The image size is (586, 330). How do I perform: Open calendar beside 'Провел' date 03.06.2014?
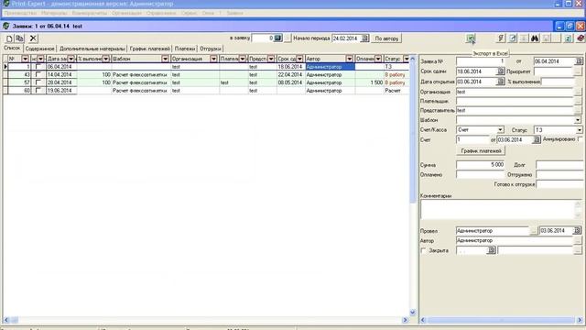(578, 231)
